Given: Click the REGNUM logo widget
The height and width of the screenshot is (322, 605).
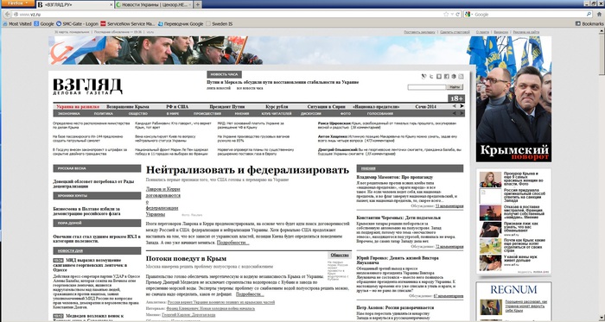Looking at the screenshot, I should [x=513, y=290].
